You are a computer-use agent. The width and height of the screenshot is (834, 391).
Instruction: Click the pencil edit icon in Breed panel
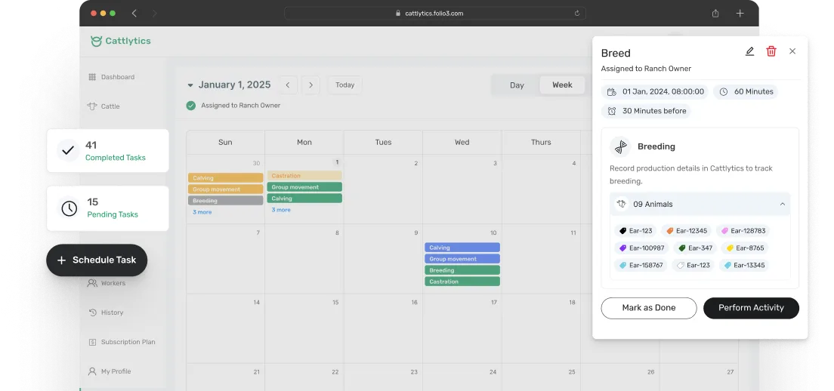[749, 51]
